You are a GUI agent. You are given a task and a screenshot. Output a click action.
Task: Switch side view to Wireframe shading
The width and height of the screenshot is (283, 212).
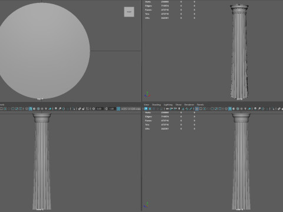coord(226,108)
